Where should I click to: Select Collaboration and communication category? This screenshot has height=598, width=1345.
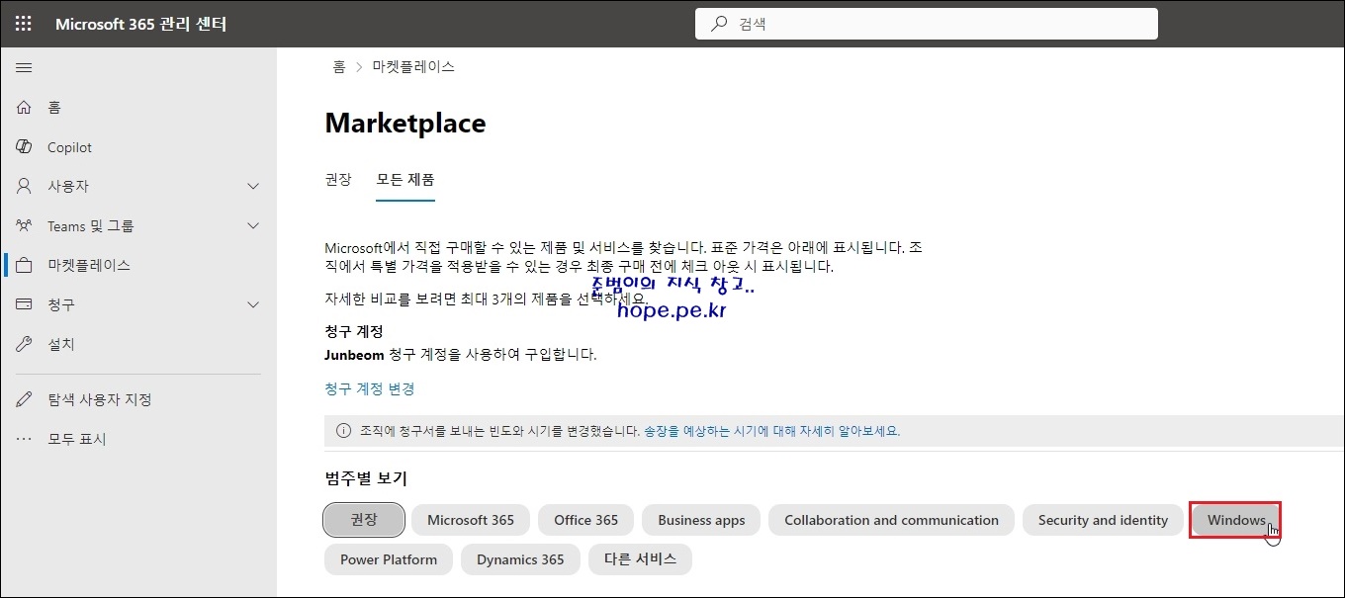892,520
